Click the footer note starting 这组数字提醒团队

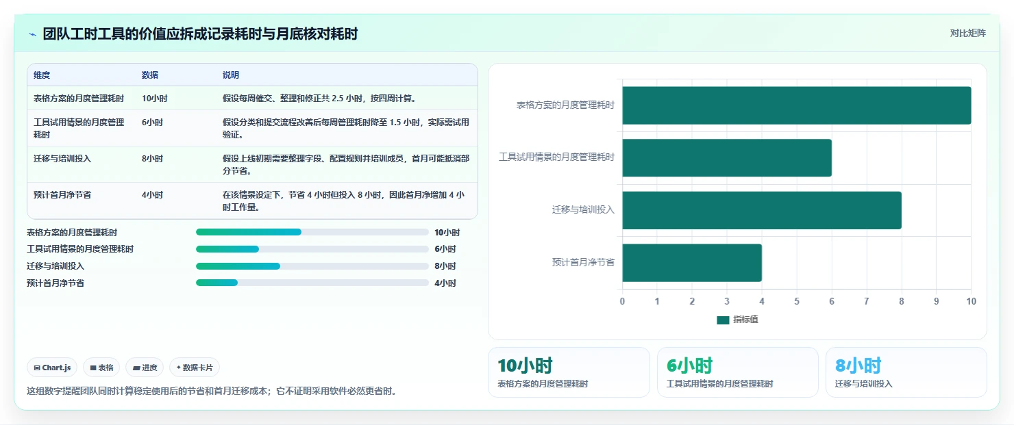(211, 391)
